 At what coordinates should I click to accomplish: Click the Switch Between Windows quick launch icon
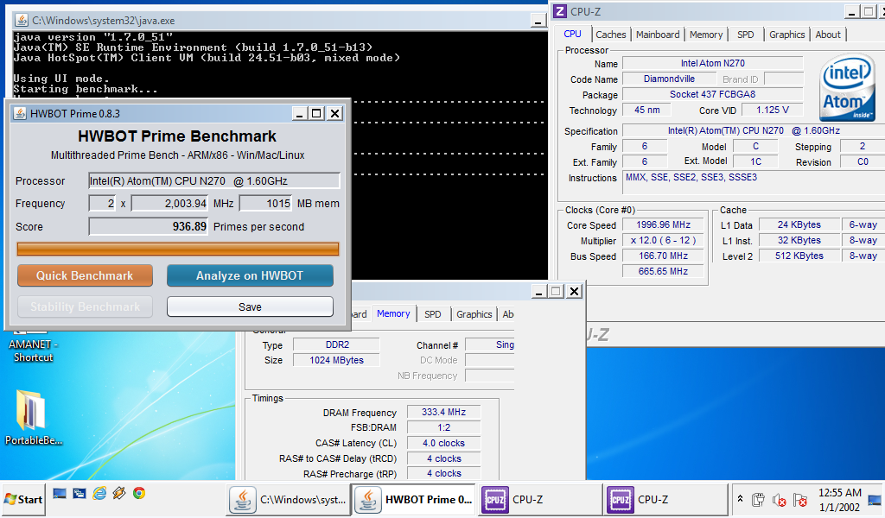pyautogui.click(x=79, y=494)
